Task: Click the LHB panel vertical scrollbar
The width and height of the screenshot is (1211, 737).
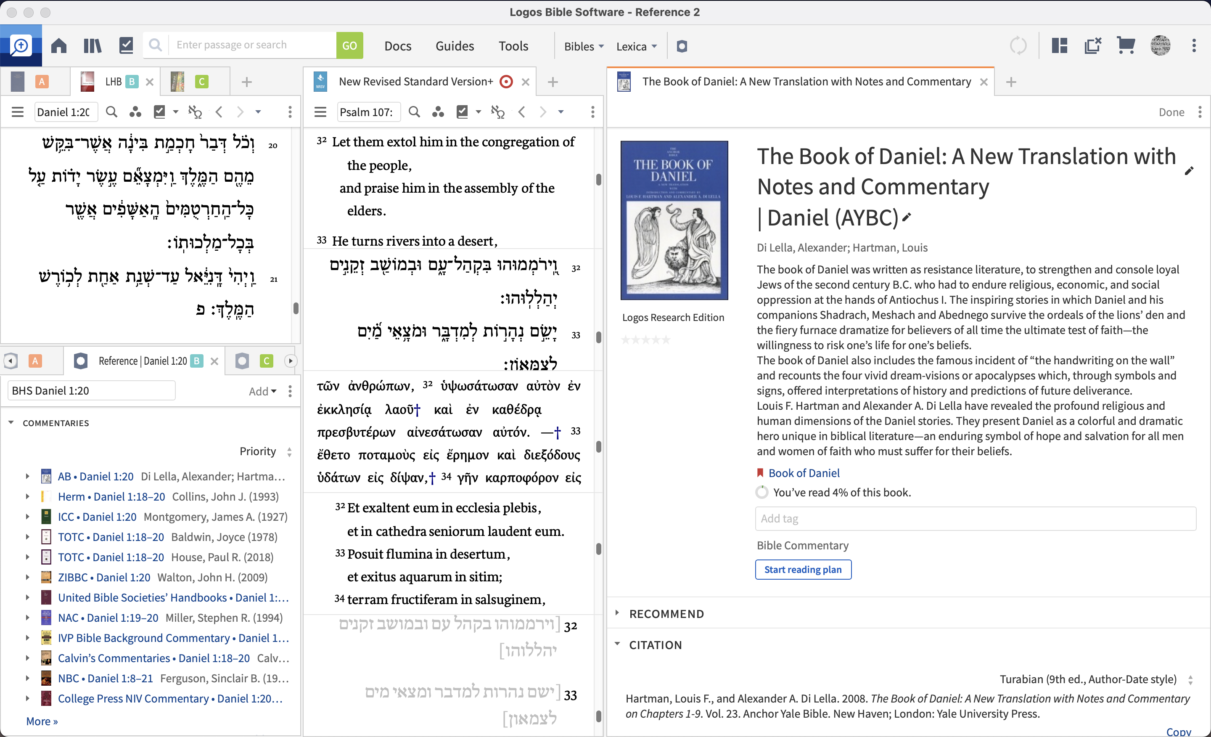Action: pyautogui.click(x=296, y=308)
